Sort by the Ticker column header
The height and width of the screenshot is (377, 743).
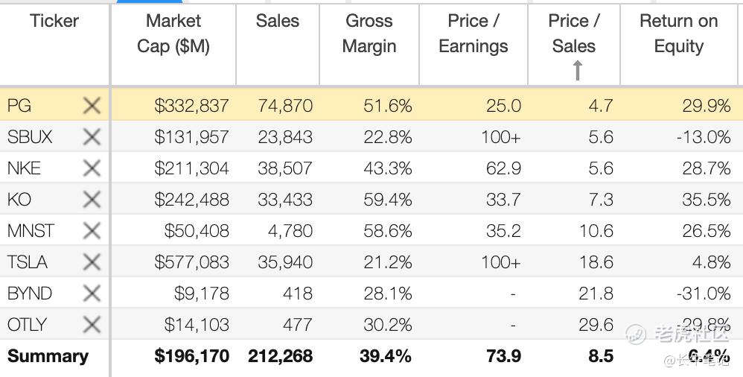click(x=54, y=21)
